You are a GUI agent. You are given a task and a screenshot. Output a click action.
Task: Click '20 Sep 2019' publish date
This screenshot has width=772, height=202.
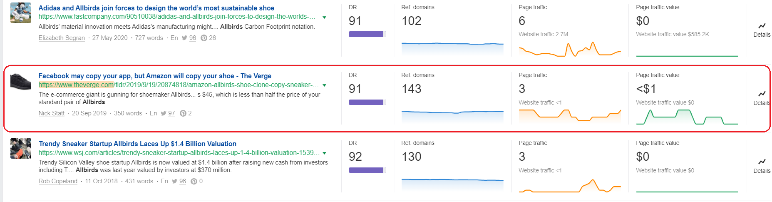(x=89, y=113)
